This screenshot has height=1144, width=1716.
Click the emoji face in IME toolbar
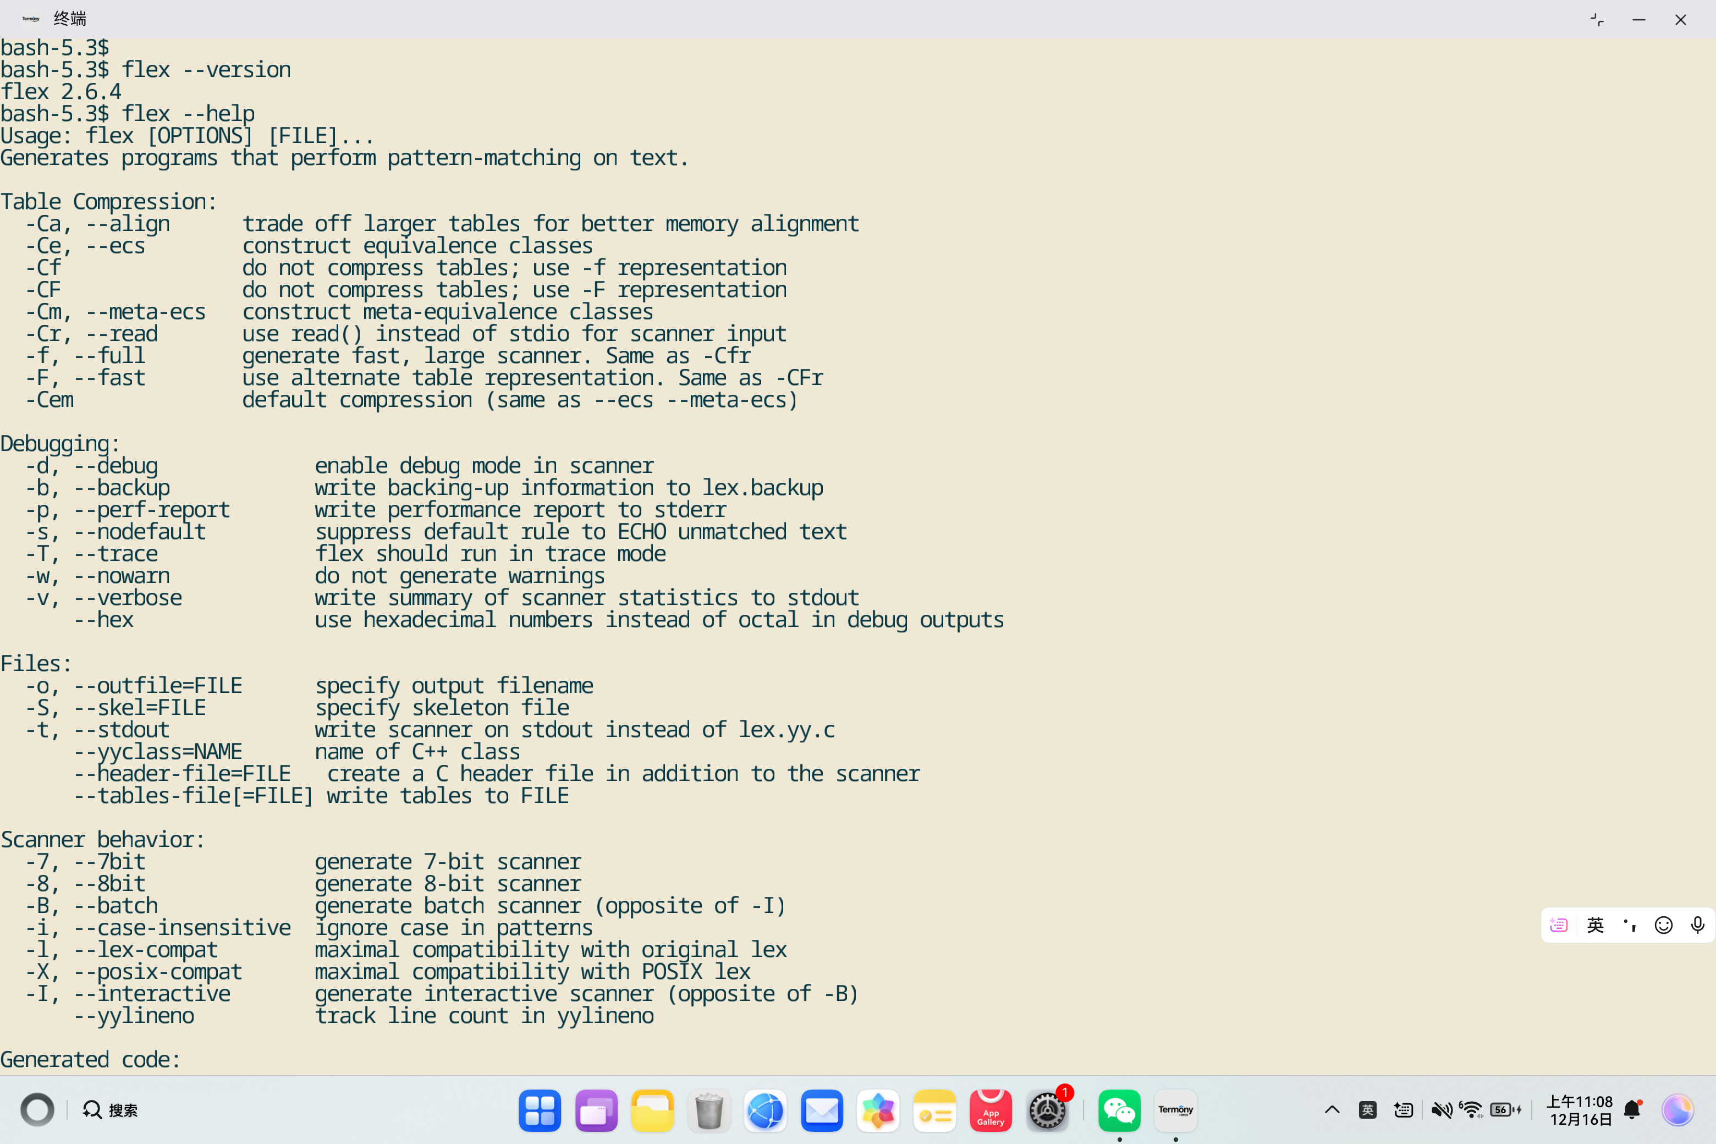[x=1663, y=925]
